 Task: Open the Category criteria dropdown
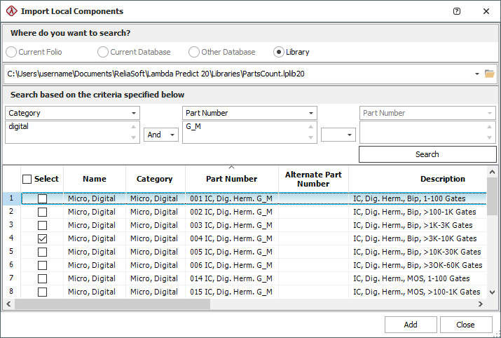coord(133,113)
